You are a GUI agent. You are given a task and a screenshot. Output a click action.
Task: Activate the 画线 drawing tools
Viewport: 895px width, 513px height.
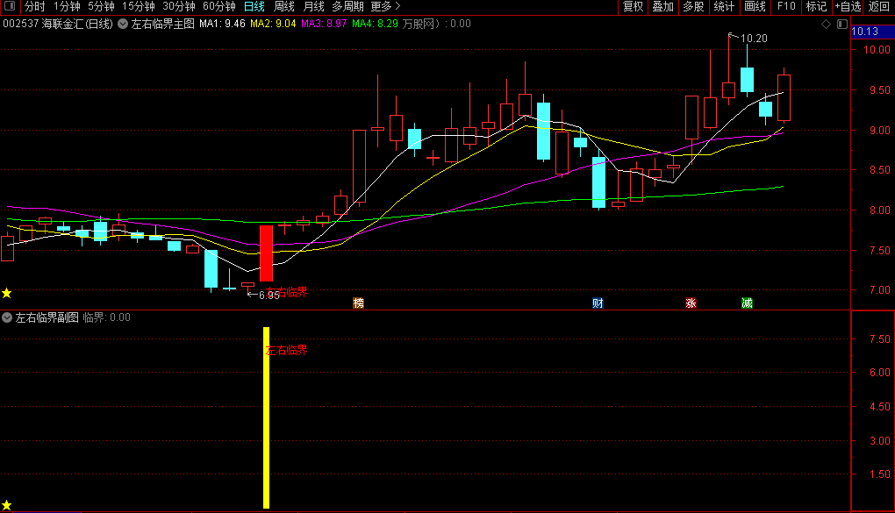pos(755,6)
